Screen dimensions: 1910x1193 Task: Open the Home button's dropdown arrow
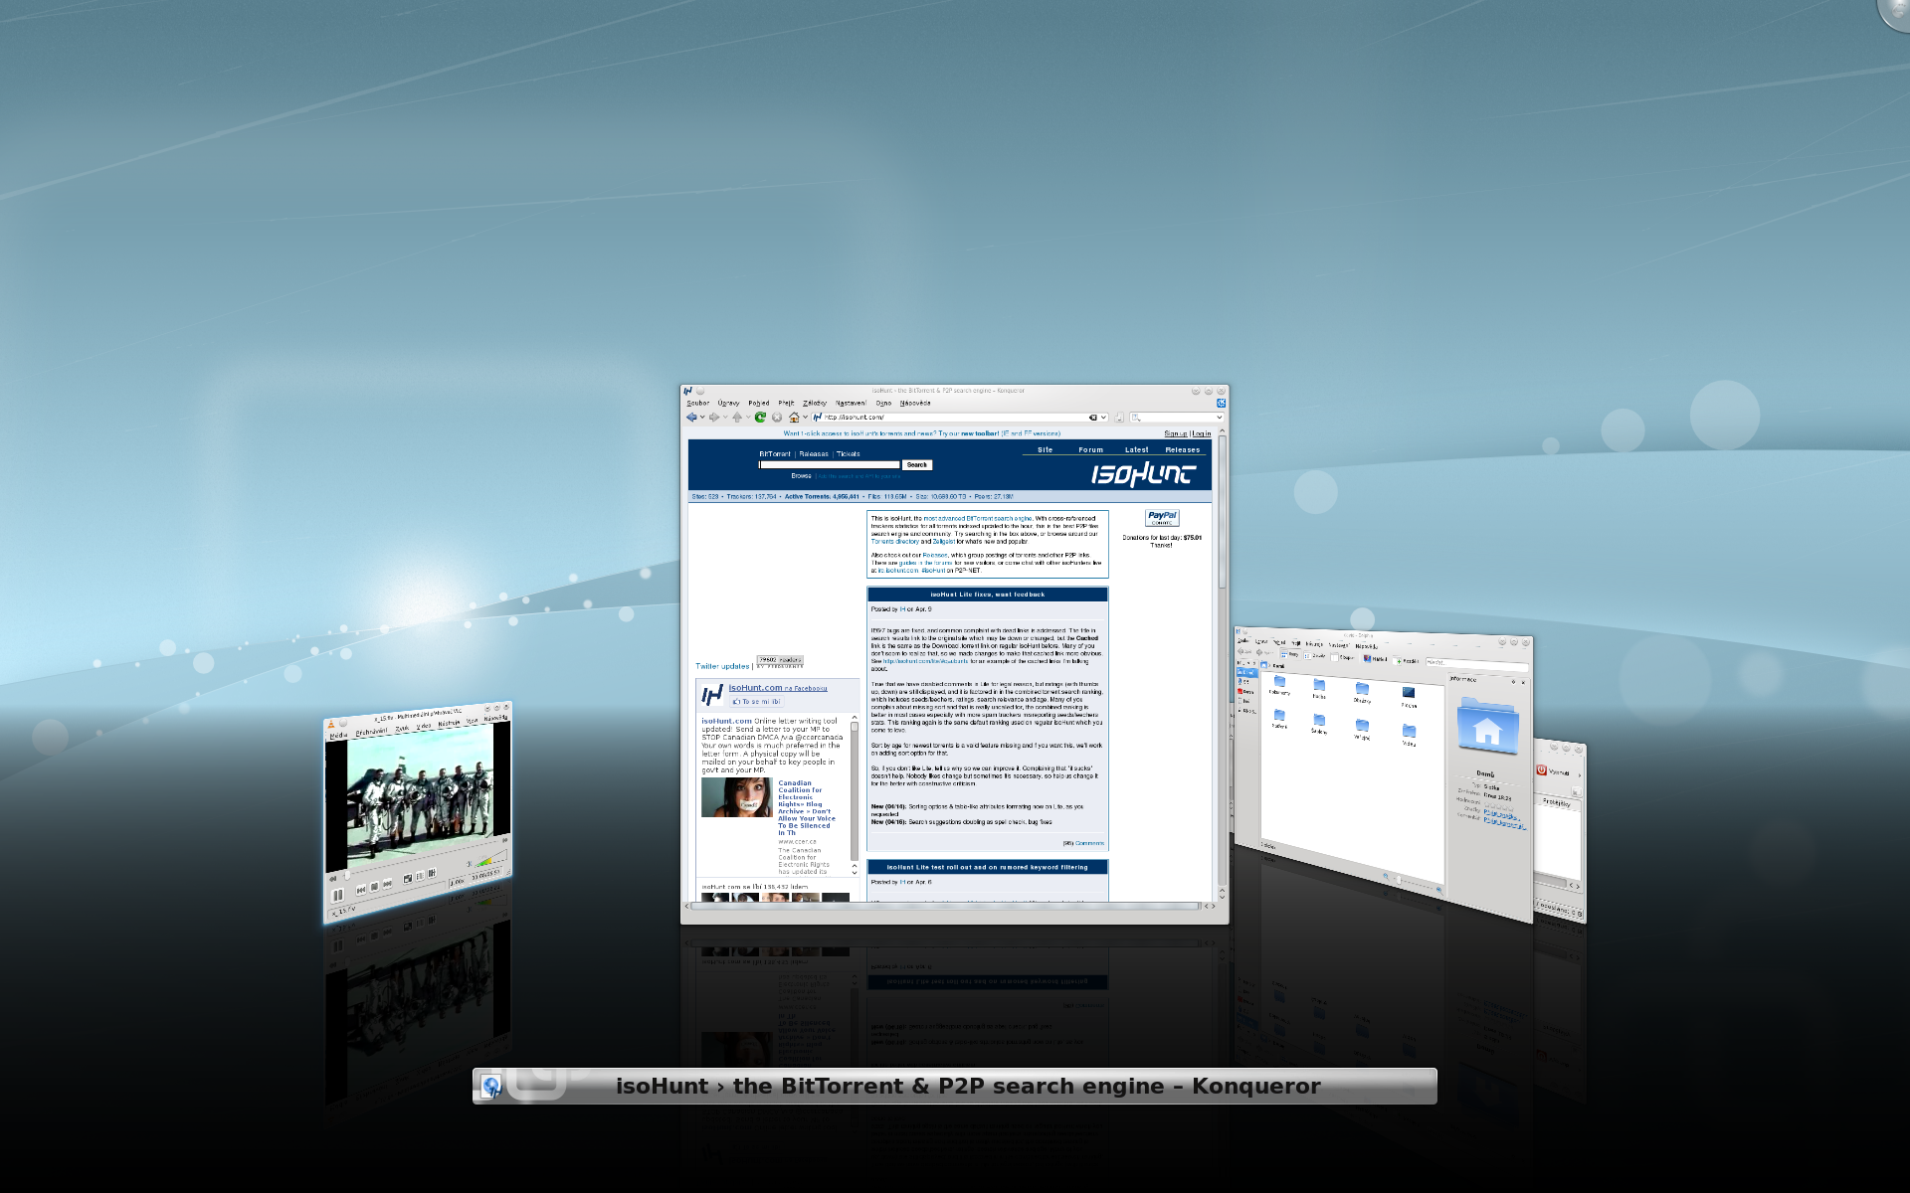coord(805,418)
